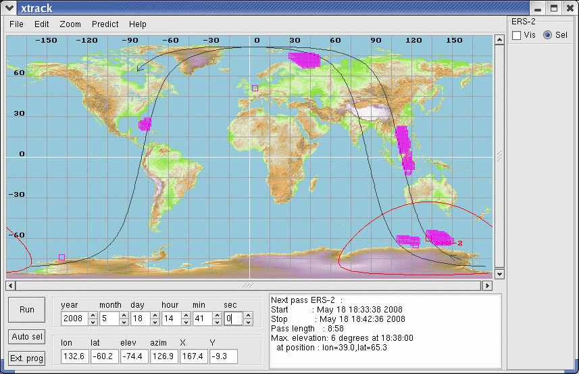Screen dimensions: 579x374
Task: Click the magenta region over northern Russia
Action: [x=305, y=60]
